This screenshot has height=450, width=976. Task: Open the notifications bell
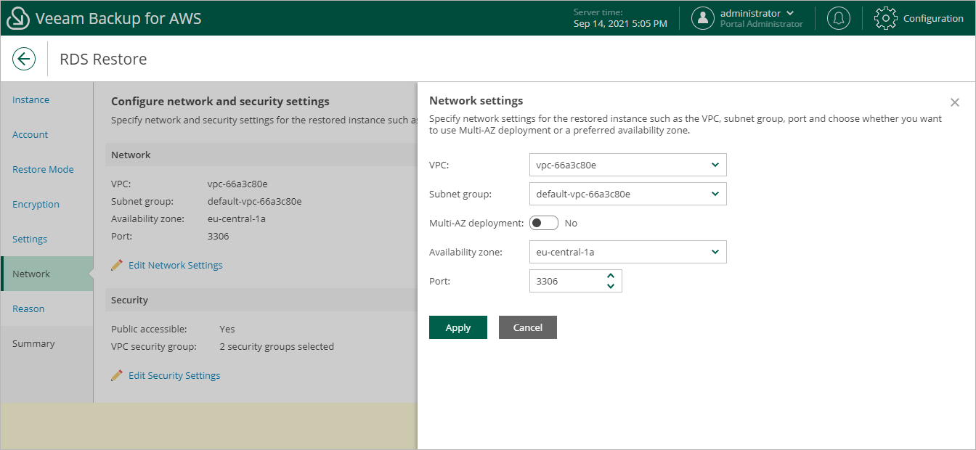coord(839,18)
